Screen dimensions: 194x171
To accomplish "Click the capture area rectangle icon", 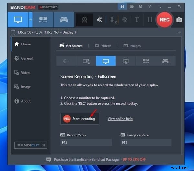I will (x=13, y=32).
